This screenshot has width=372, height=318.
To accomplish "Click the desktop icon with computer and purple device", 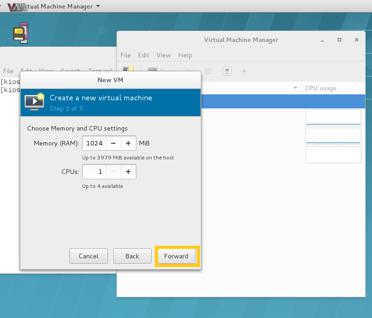I will tap(21, 33).
